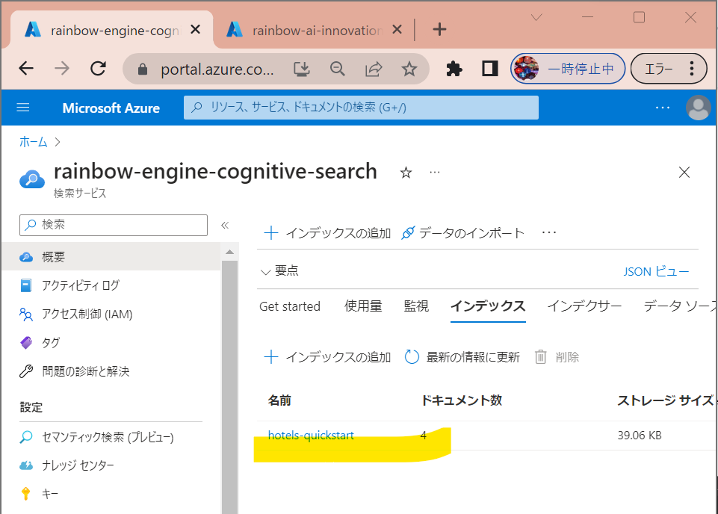Image resolution: width=718 pixels, height=514 pixels.
Task: Open a new browser tab with plus
Action: [x=439, y=29]
